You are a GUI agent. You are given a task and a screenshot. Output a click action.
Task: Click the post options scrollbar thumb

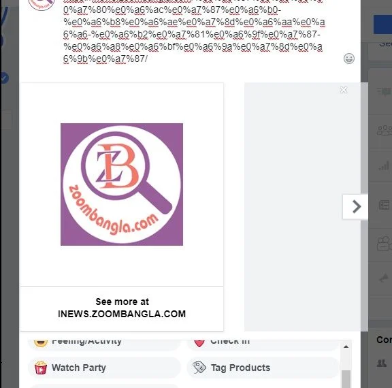(x=346, y=379)
